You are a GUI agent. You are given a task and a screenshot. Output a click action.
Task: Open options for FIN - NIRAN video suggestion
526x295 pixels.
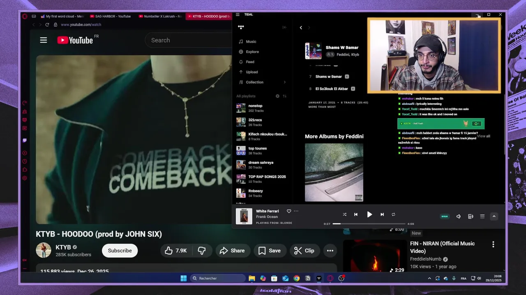pyautogui.click(x=493, y=244)
